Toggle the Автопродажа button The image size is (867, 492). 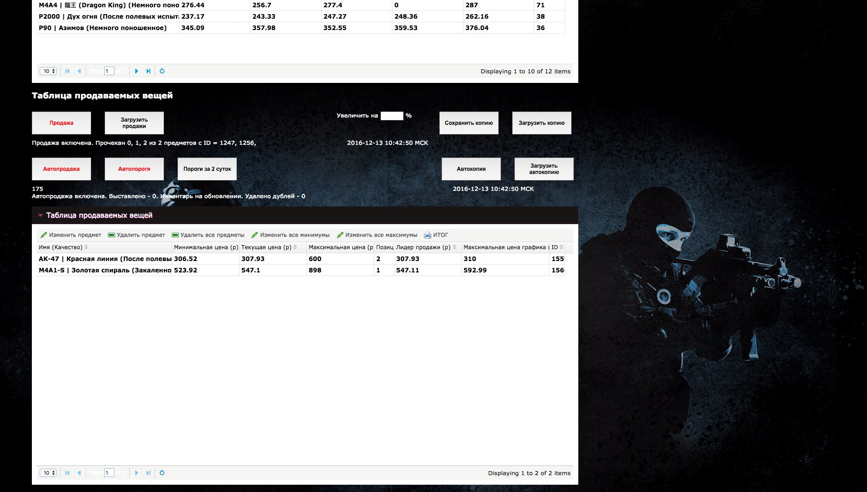pos(61,169)
